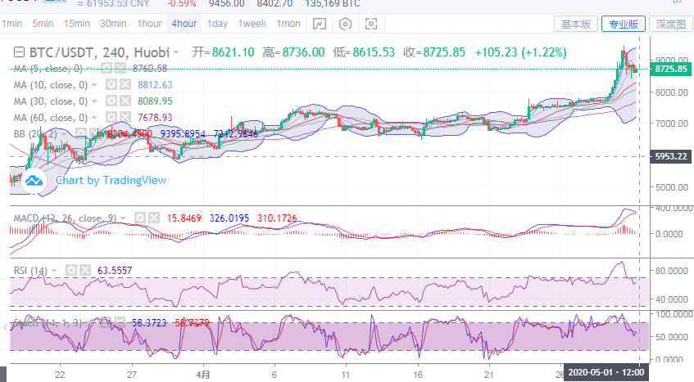Collapse the BTC/USDT legend with minus box
694x382 pixels.
(x=19, y=52)
